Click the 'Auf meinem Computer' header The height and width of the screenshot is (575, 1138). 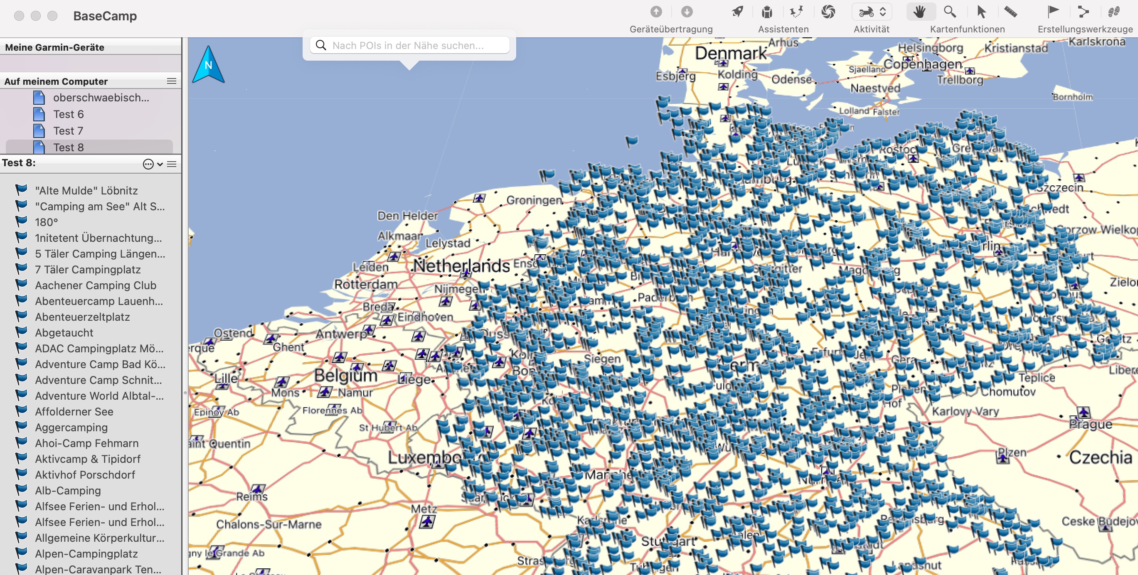pyautogui.click(x=56, y=81)
